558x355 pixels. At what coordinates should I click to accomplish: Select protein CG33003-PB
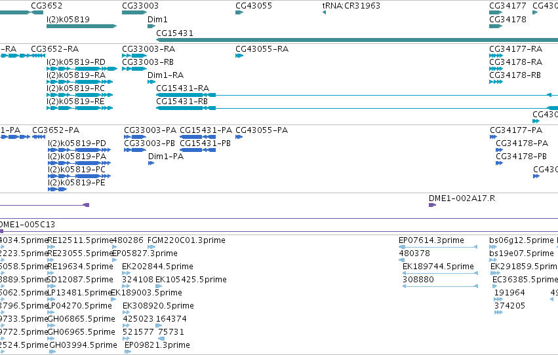click(x=149, y=143)
